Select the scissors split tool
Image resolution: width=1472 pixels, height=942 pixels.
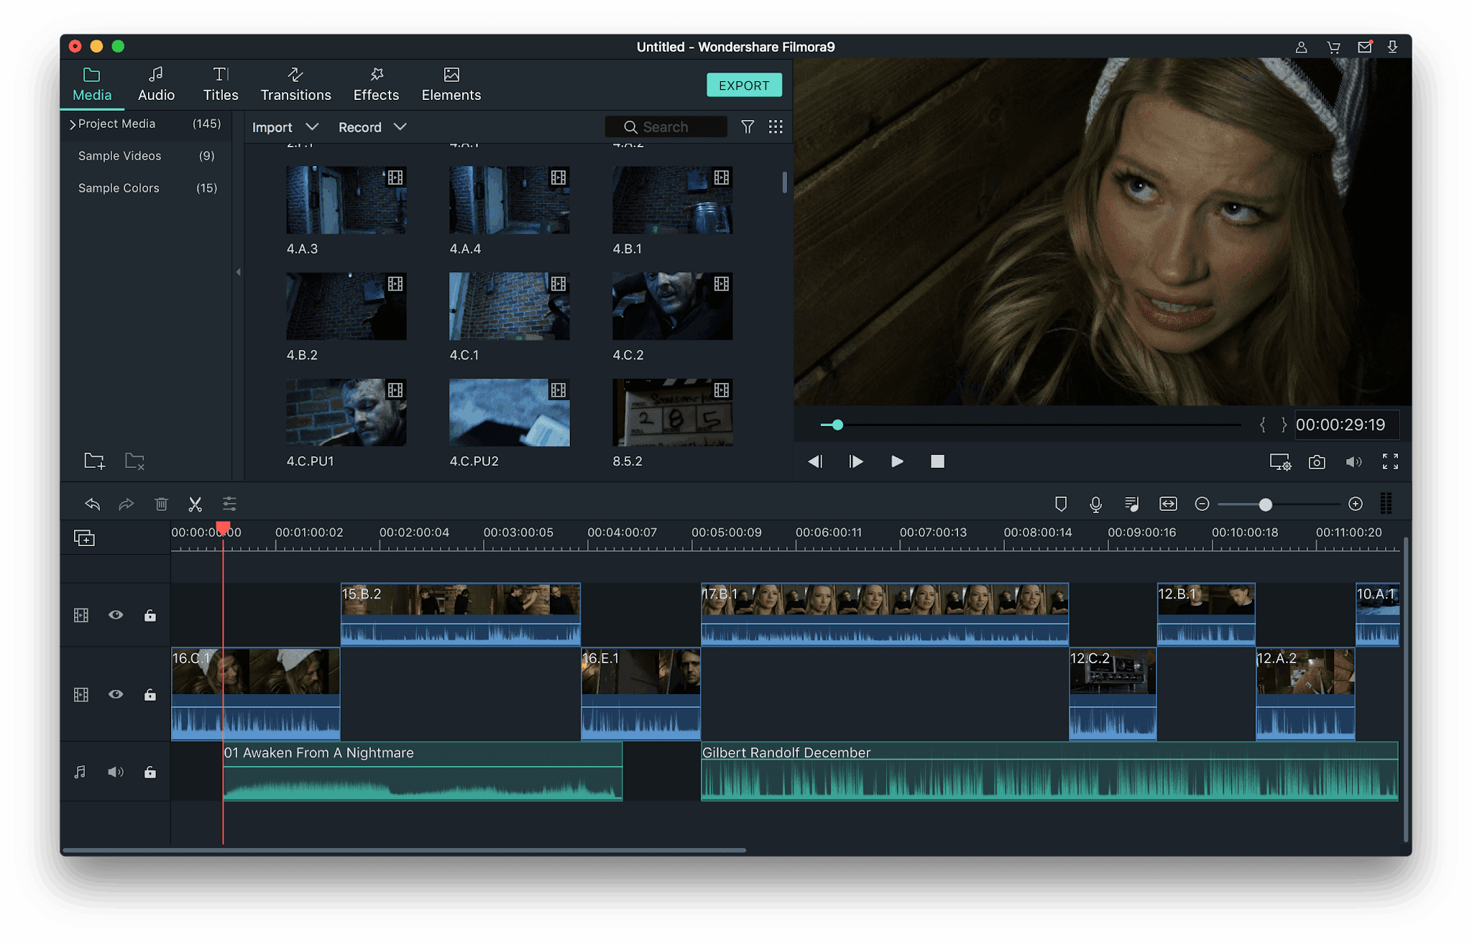coord(195,504)
